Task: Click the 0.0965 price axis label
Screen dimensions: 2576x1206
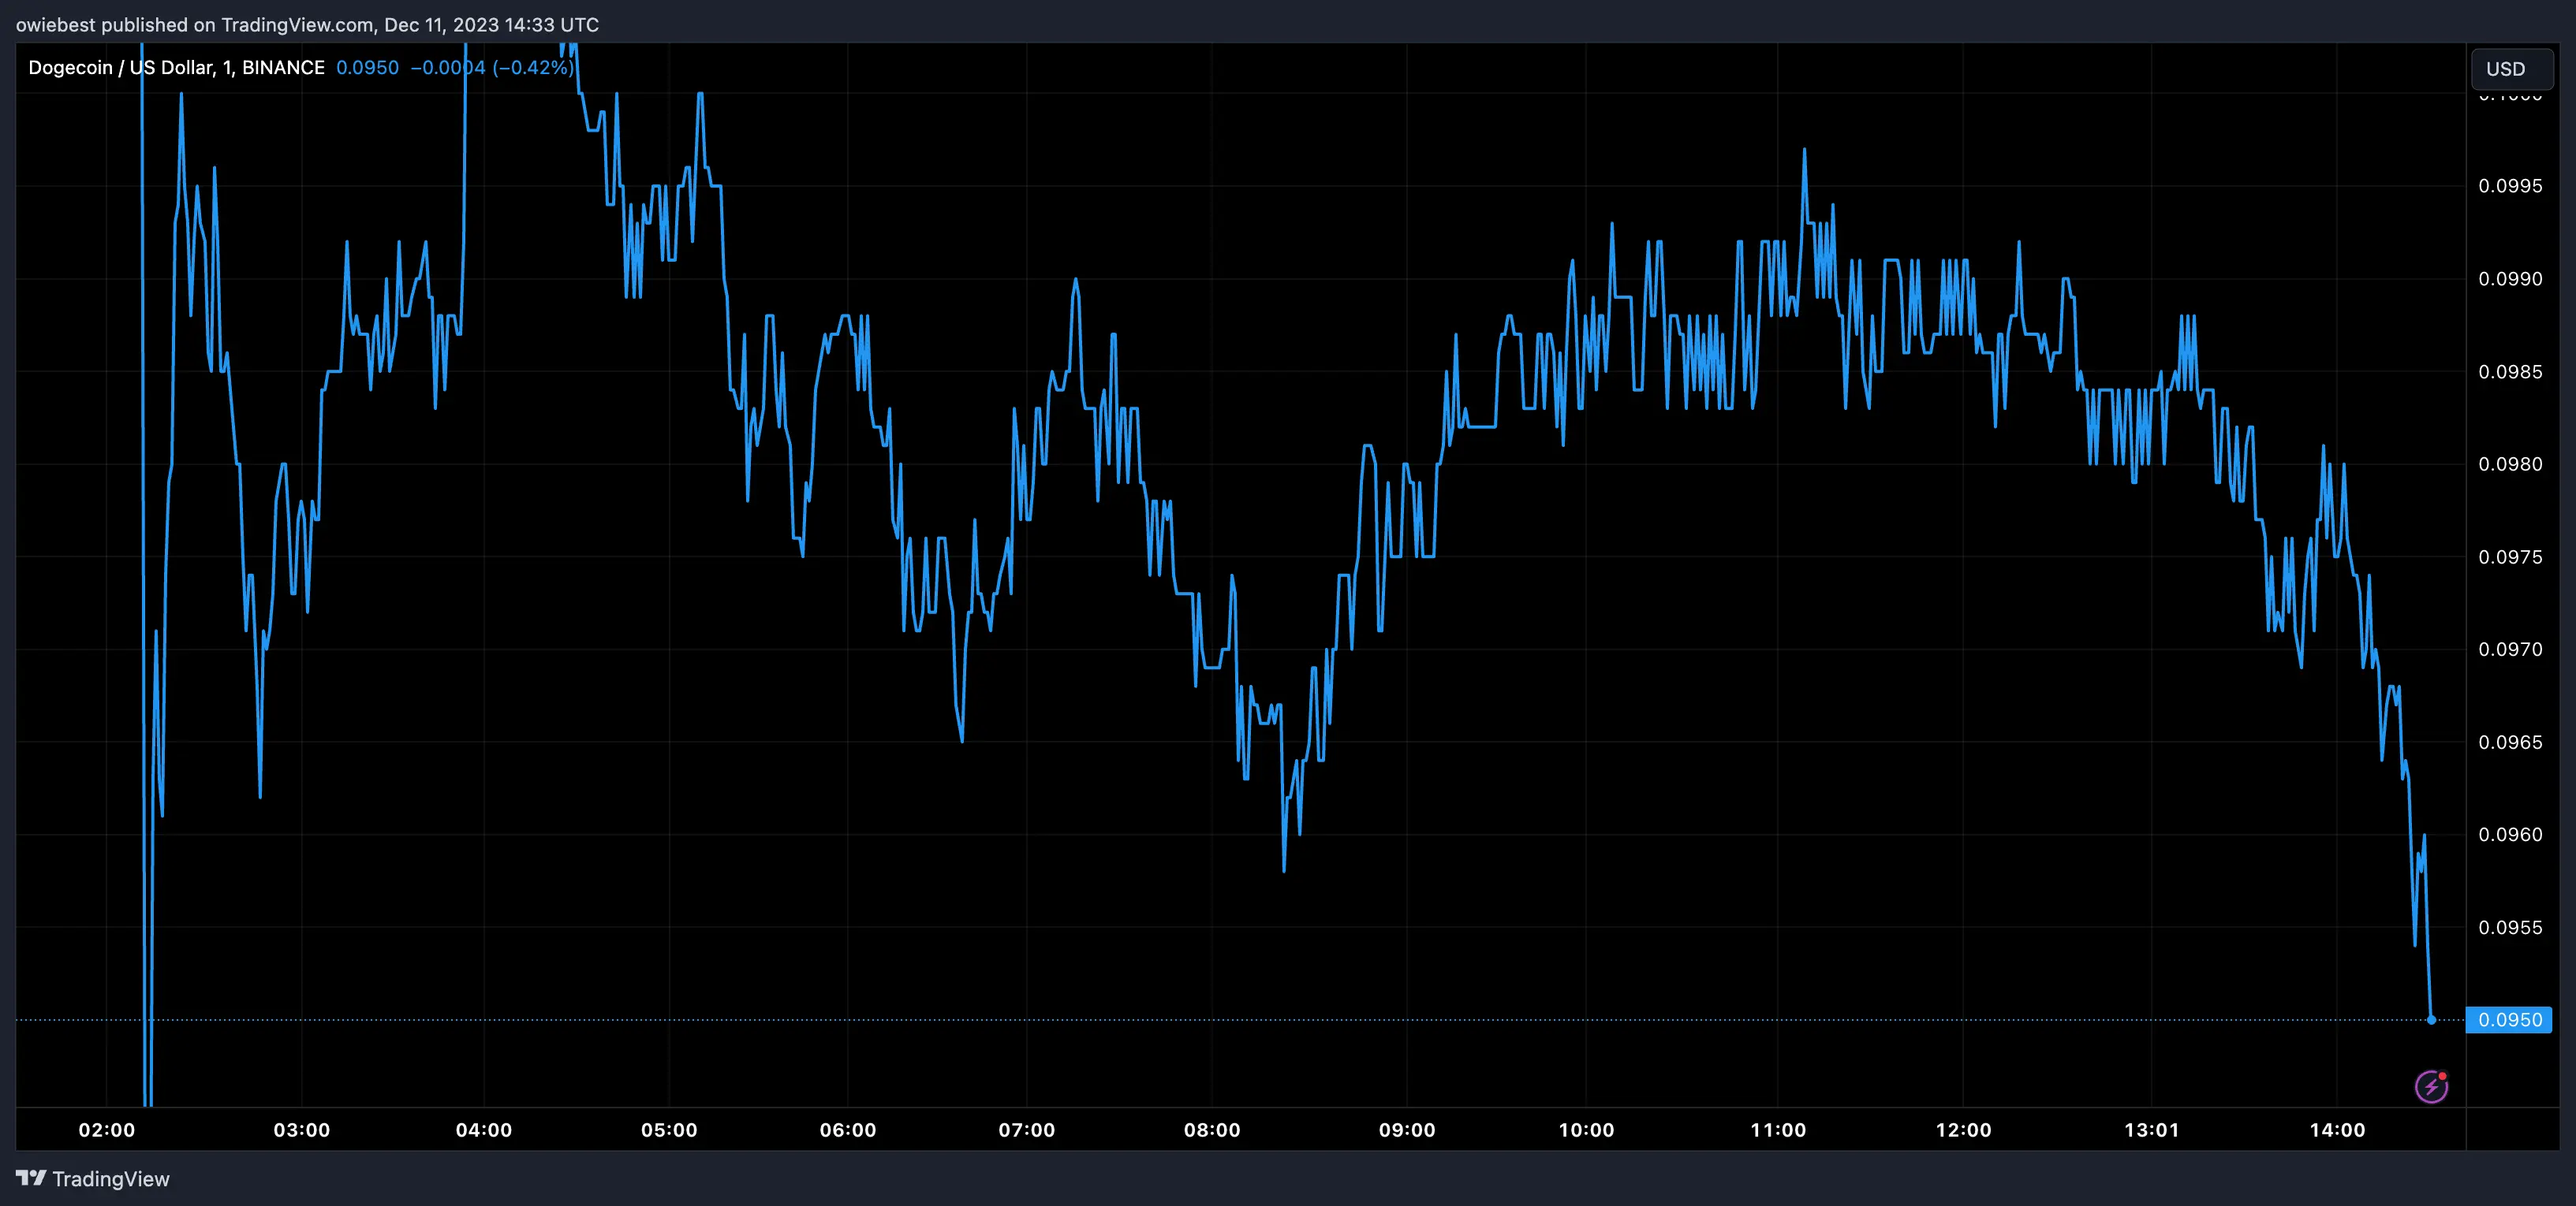Action: [2509, 743]
